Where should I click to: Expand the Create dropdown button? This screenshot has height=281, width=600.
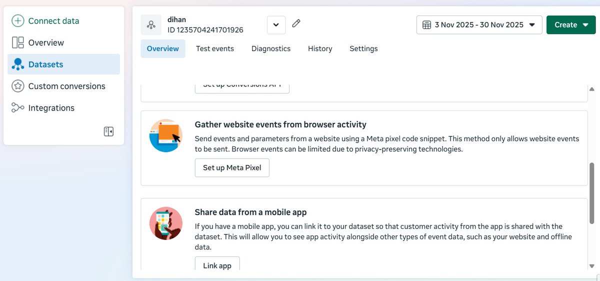tap(571, 24)
